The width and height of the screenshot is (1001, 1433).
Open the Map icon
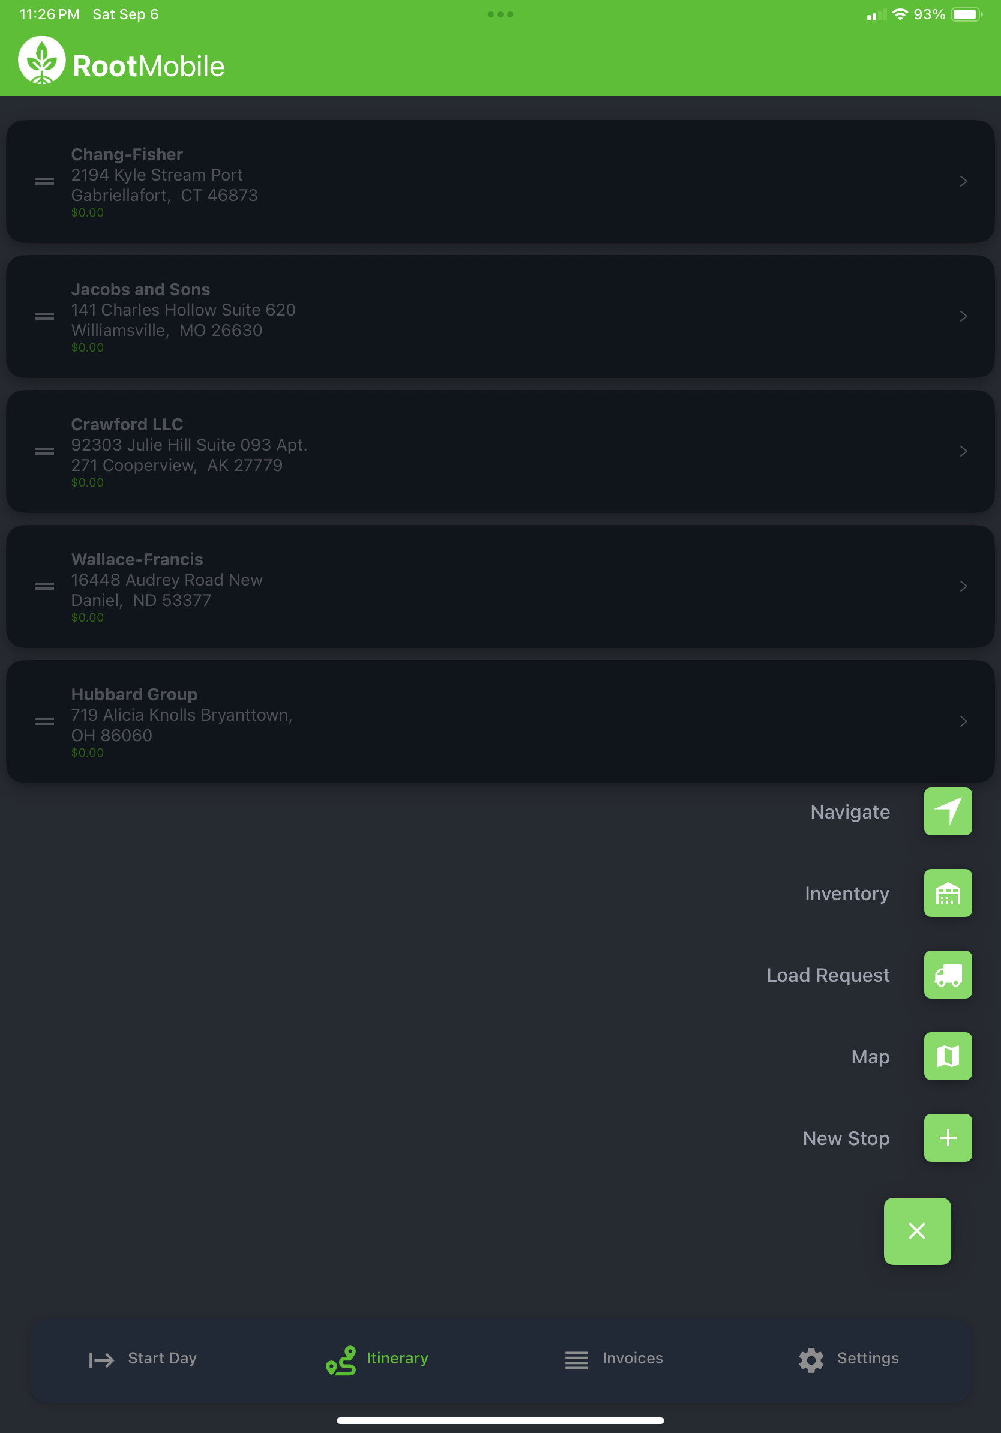[x=948, y=1057]
